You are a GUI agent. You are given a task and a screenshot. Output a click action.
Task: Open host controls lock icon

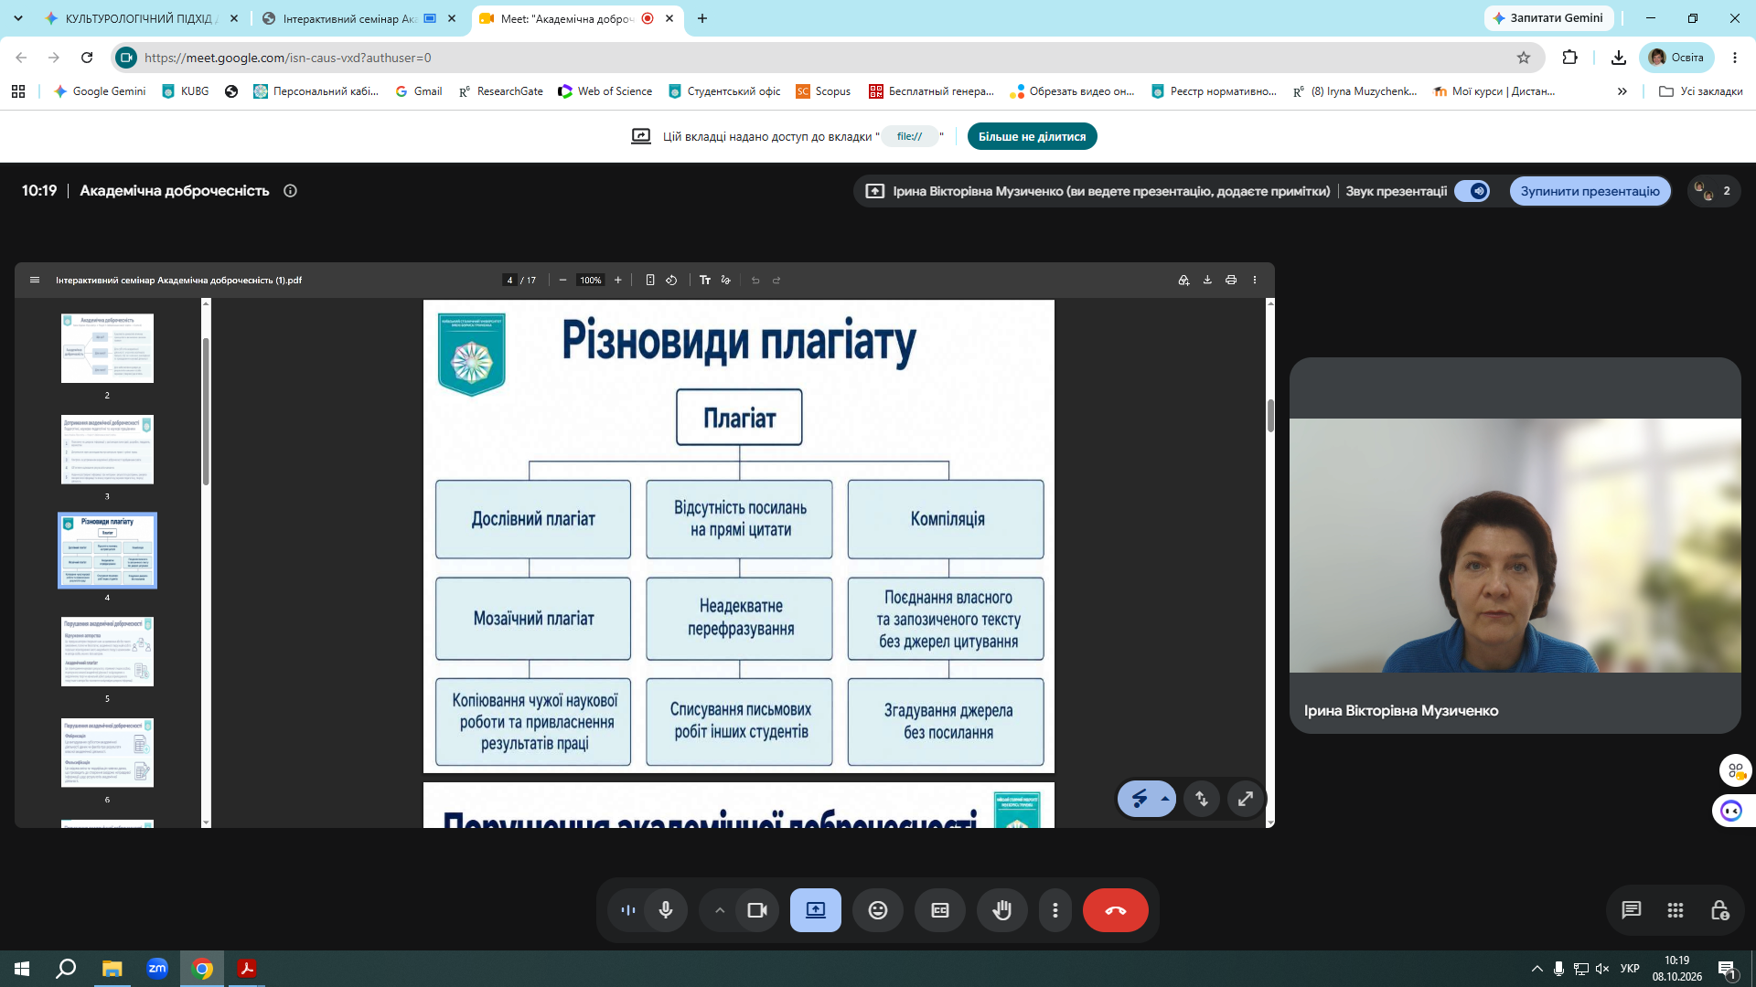point(1719,910)
